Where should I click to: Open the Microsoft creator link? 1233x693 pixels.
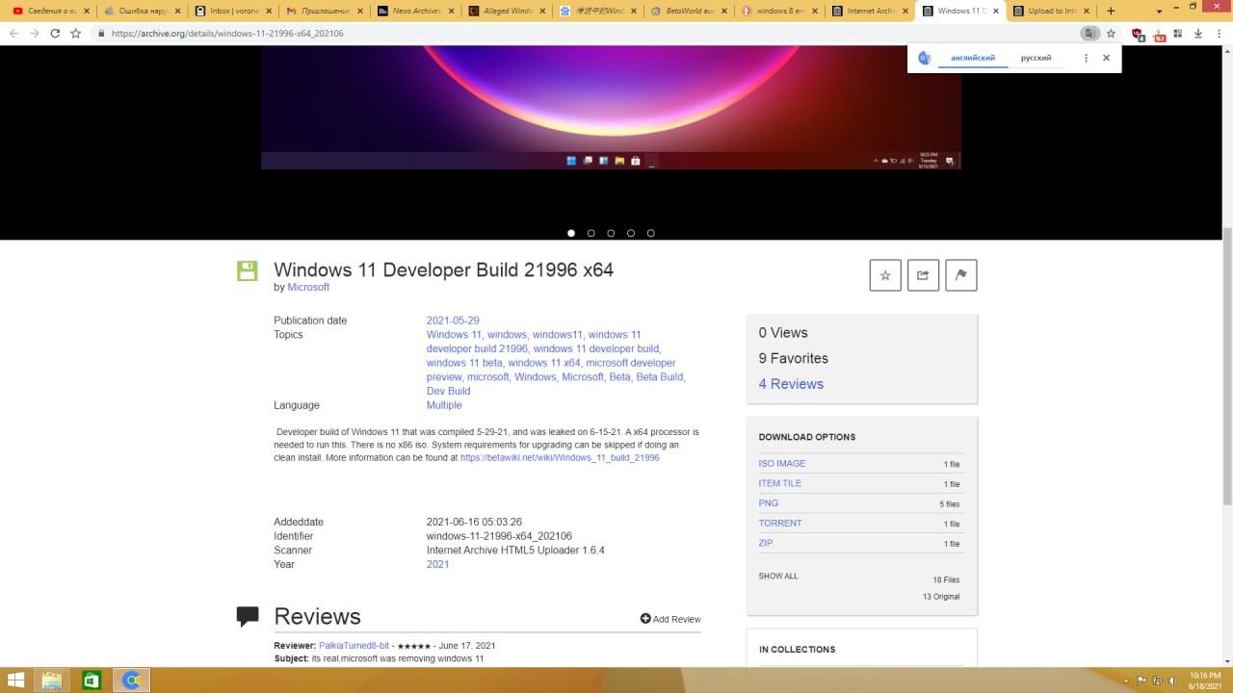(x=308, y=287)
